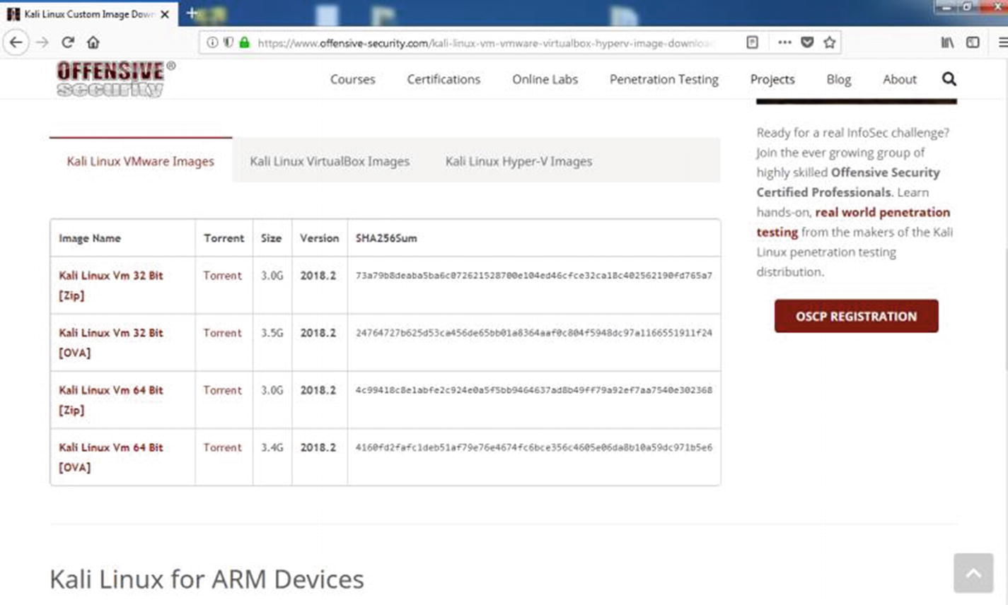Open Certifications menu
Image resolution: width=1008 pixels, height=605 pixels.
click(x=444, y=79)
